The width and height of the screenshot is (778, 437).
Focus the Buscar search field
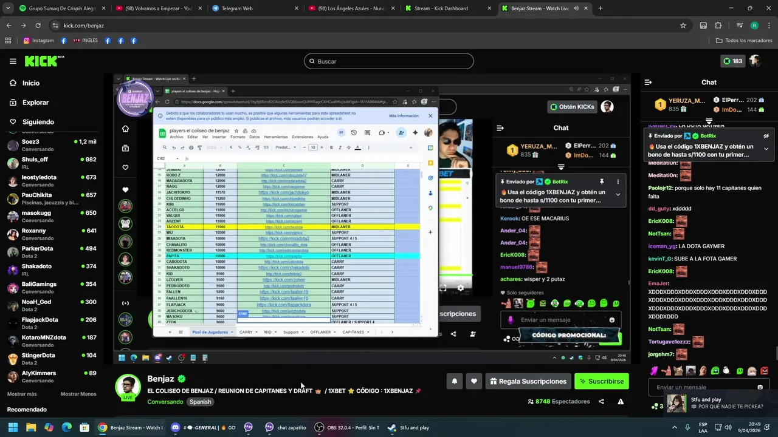389,61
